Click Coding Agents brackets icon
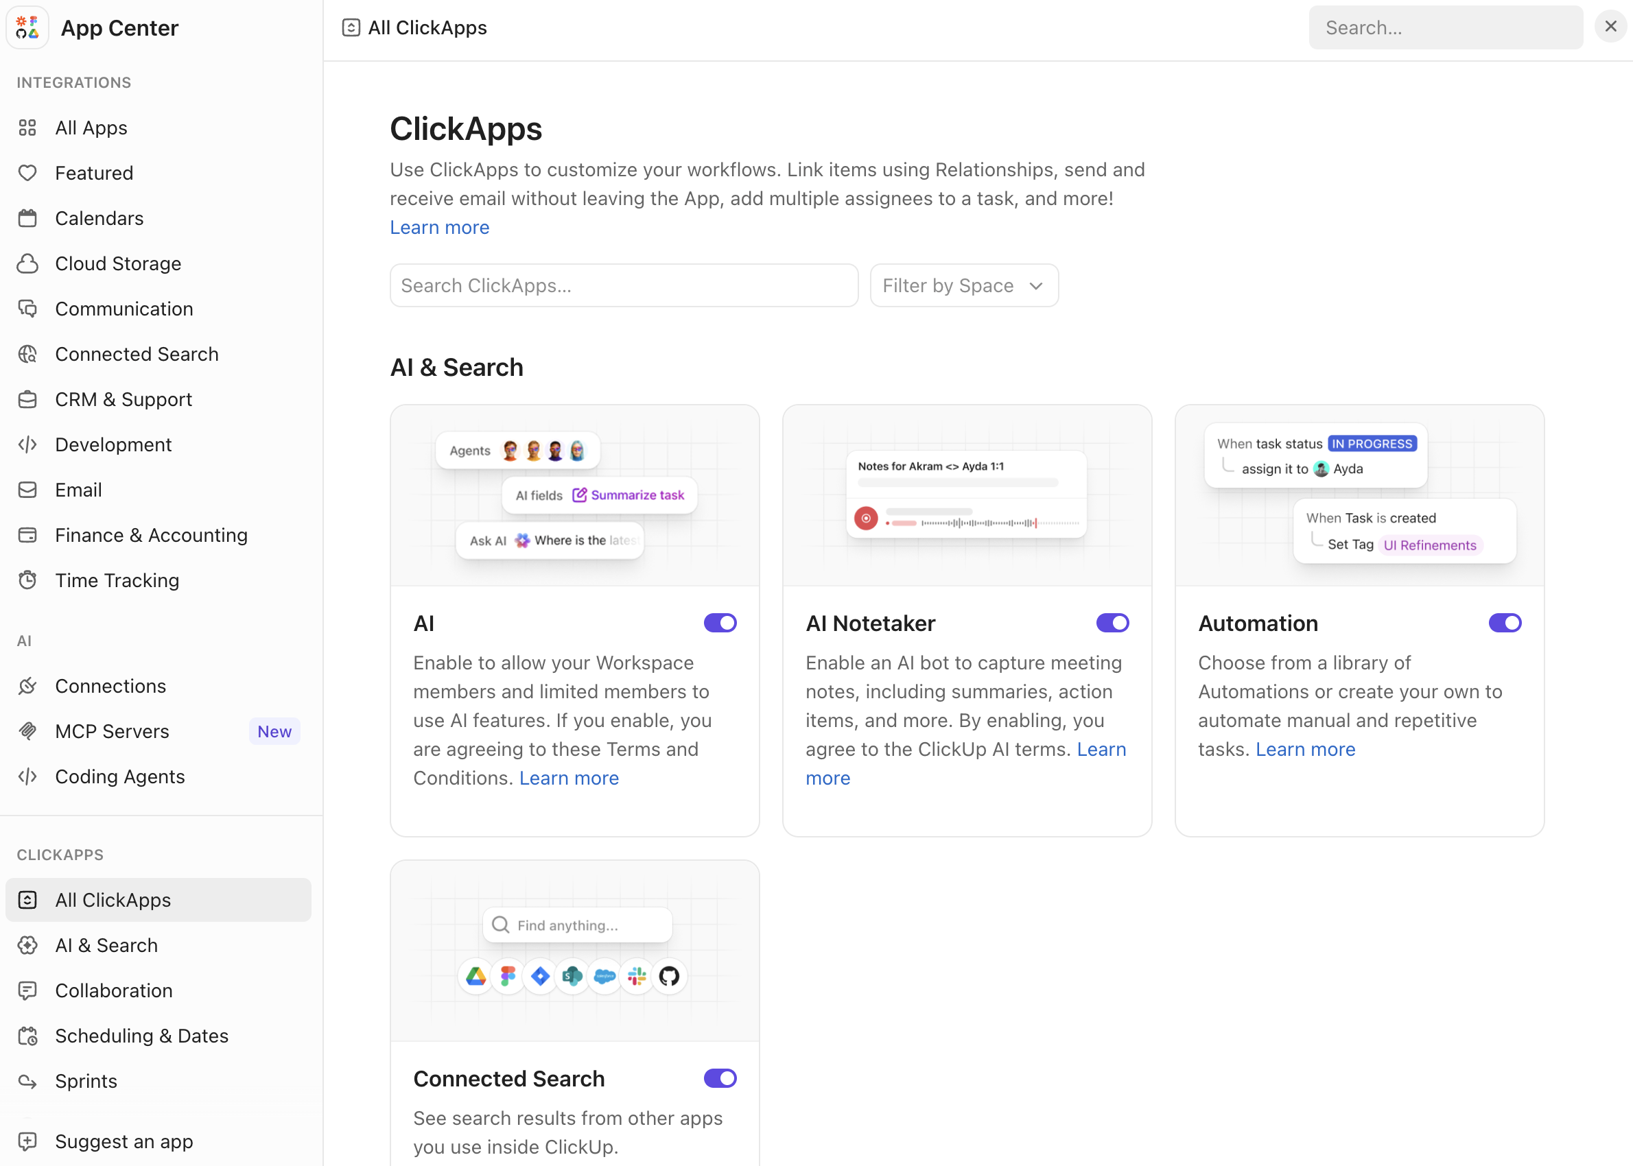1633x1166 pixels. click(x=27, y=776)
